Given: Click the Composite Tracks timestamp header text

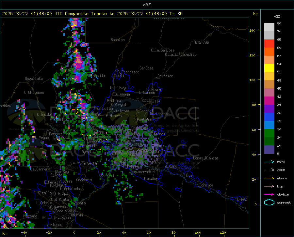Looking at the screenshot, I should [92, 14].
